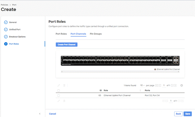
Task: Go to previous page in top pagination
Action: 160,86
